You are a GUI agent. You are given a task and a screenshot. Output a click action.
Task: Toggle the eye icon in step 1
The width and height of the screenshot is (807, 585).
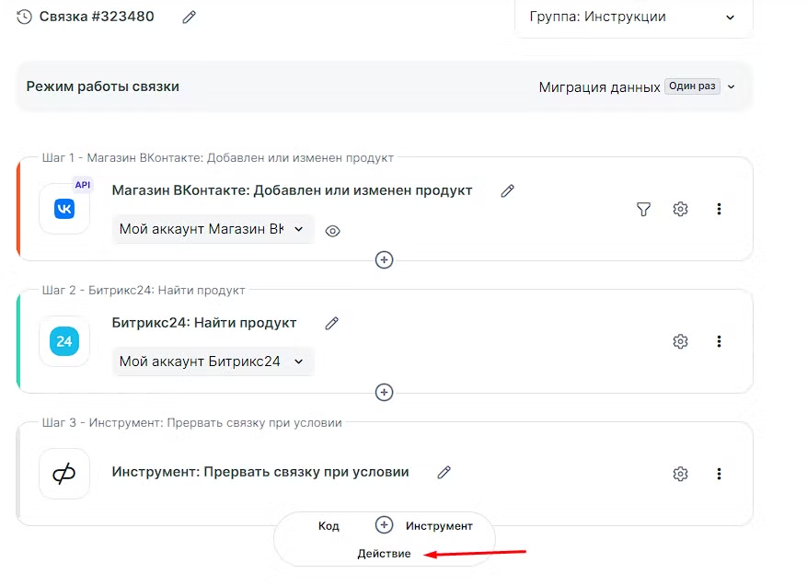click(x=333, y=231)
